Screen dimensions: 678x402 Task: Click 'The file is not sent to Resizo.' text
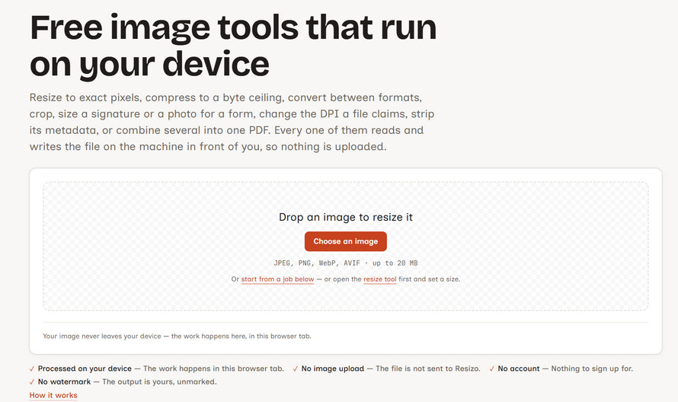pyautogui.click(x=428, y=368)
